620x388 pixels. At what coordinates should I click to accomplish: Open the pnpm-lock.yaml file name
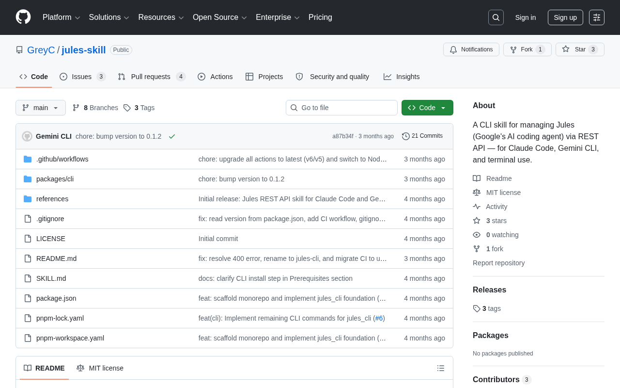(60, 318)
